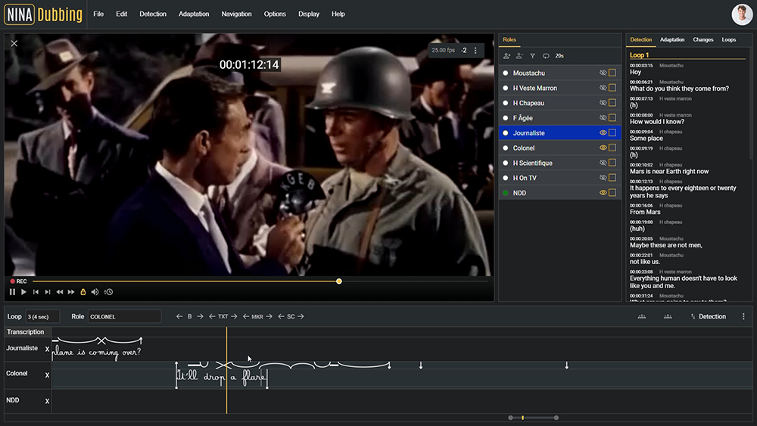Pause playback in the video player
This screenshot has width=757, height=426.
coord(12,292)
